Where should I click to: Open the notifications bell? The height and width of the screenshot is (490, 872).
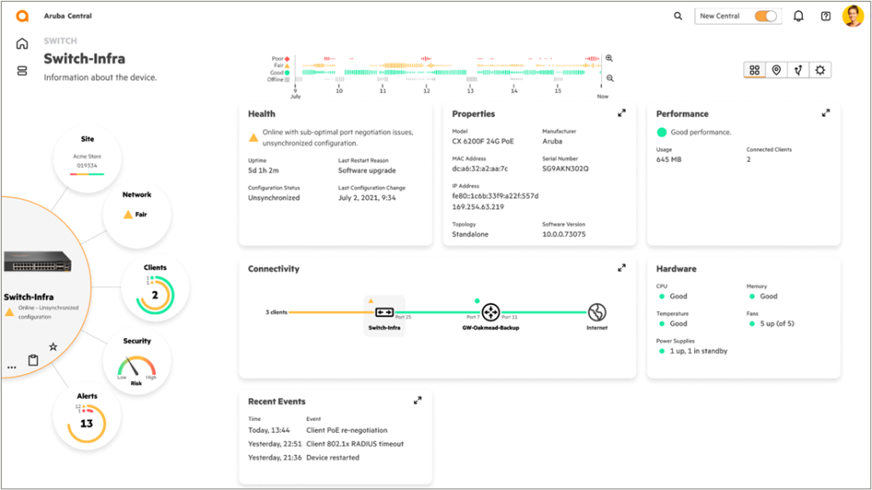[x=798, y=16]
